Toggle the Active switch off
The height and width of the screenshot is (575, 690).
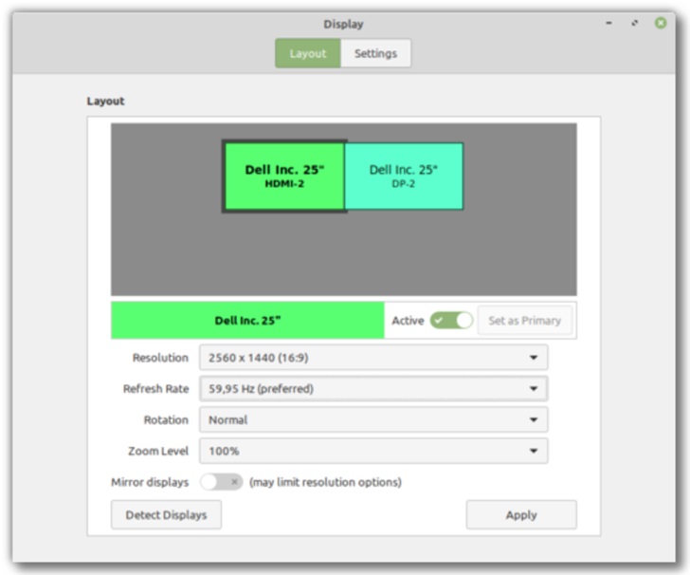(x=451, y=321)
